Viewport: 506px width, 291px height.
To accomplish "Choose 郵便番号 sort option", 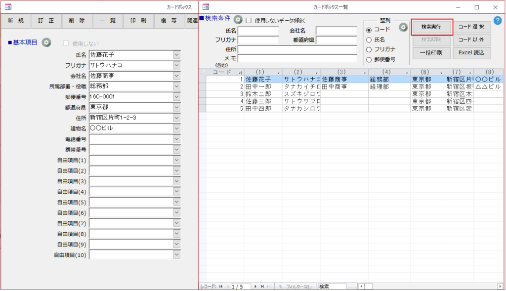I will tap(369, 60).
